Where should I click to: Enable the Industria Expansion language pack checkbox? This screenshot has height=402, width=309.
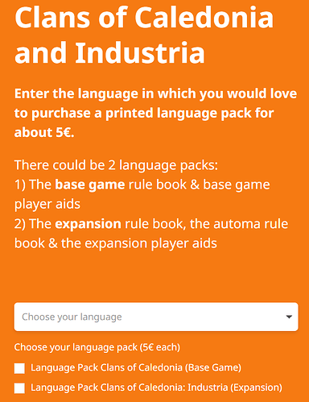tap(19, 388)
